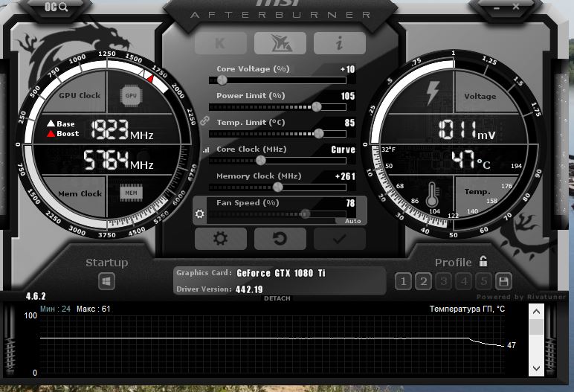
Task: Click the Kombustor K button
Action: click(x=221, y=43)
